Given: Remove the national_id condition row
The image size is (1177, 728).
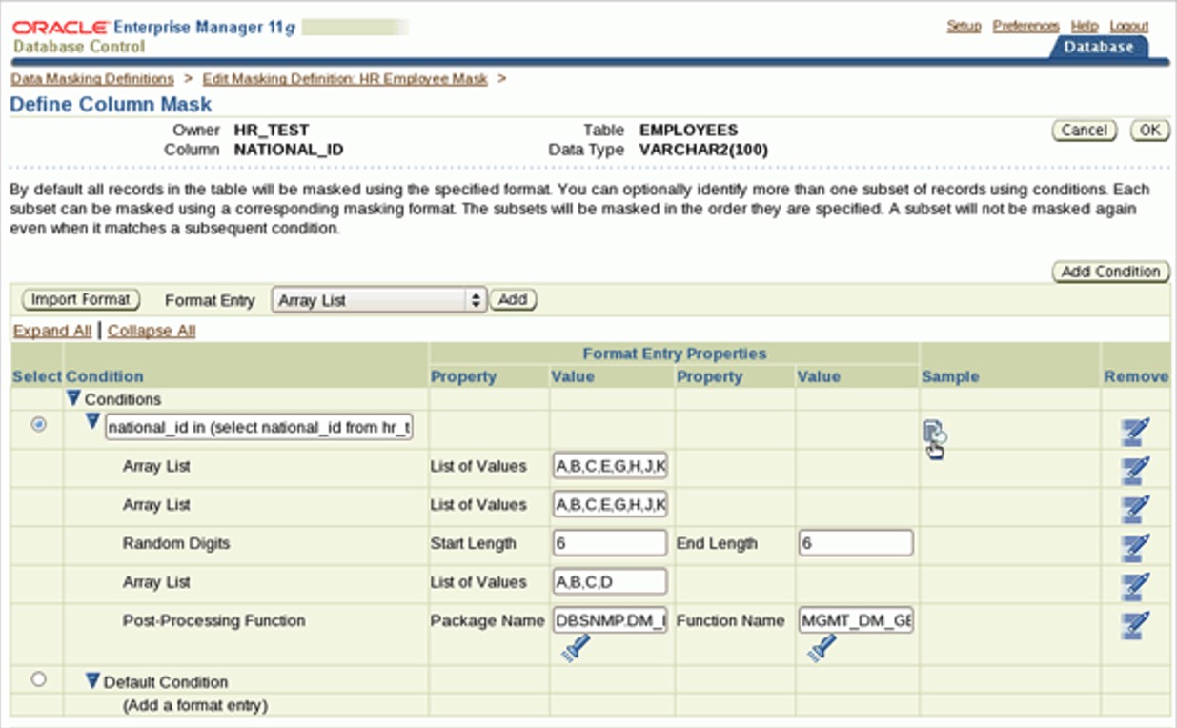Looking at the screenshot, I should pos(1135,433).
